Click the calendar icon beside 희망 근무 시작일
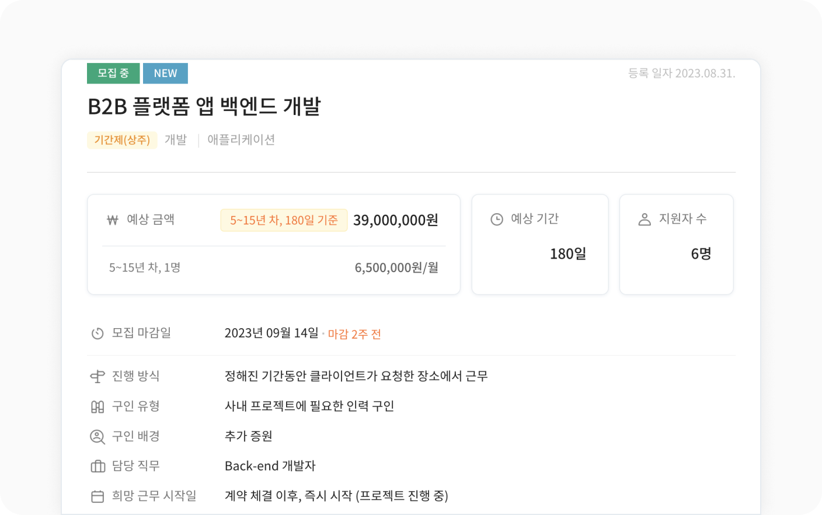This screenshot has width=822, height=515. point(97,496)
